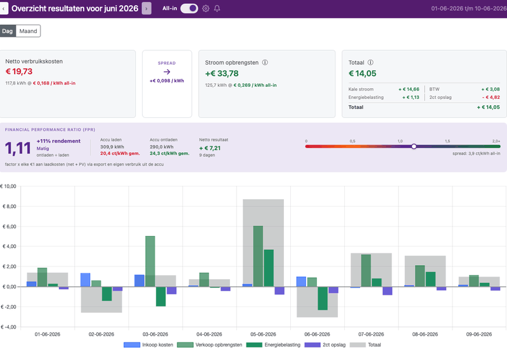Click the FINANCIAL PERFORMANCE RATIO (FPR) heading

(50, 130)
